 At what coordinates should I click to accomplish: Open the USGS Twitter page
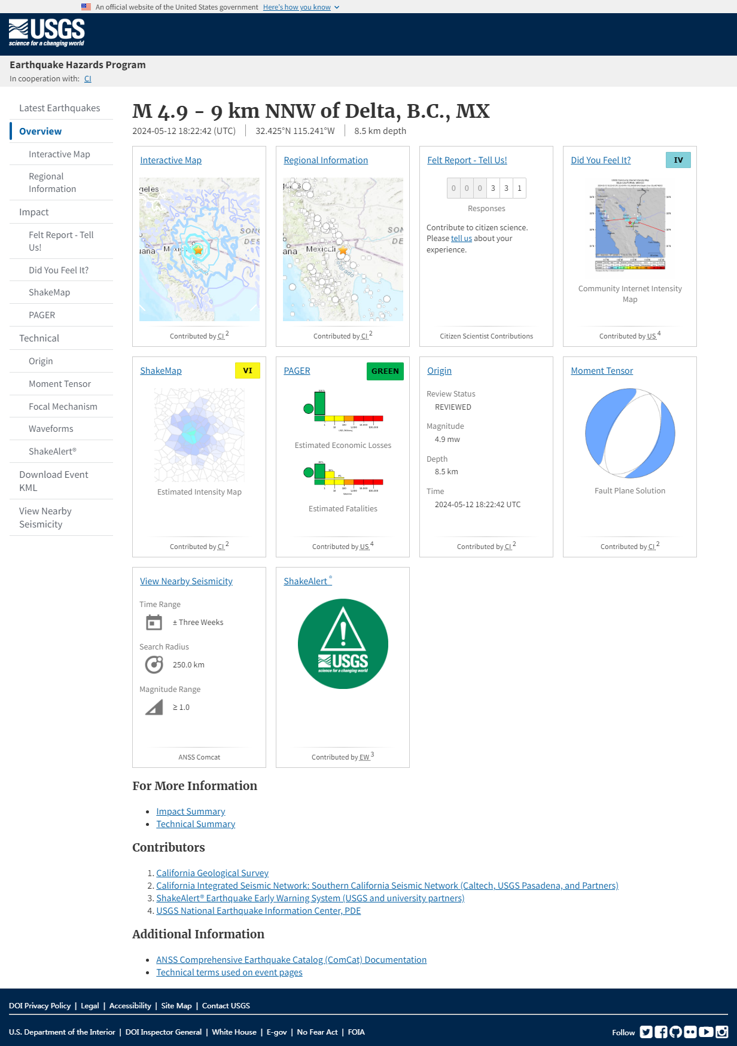tap(646, 1032)
